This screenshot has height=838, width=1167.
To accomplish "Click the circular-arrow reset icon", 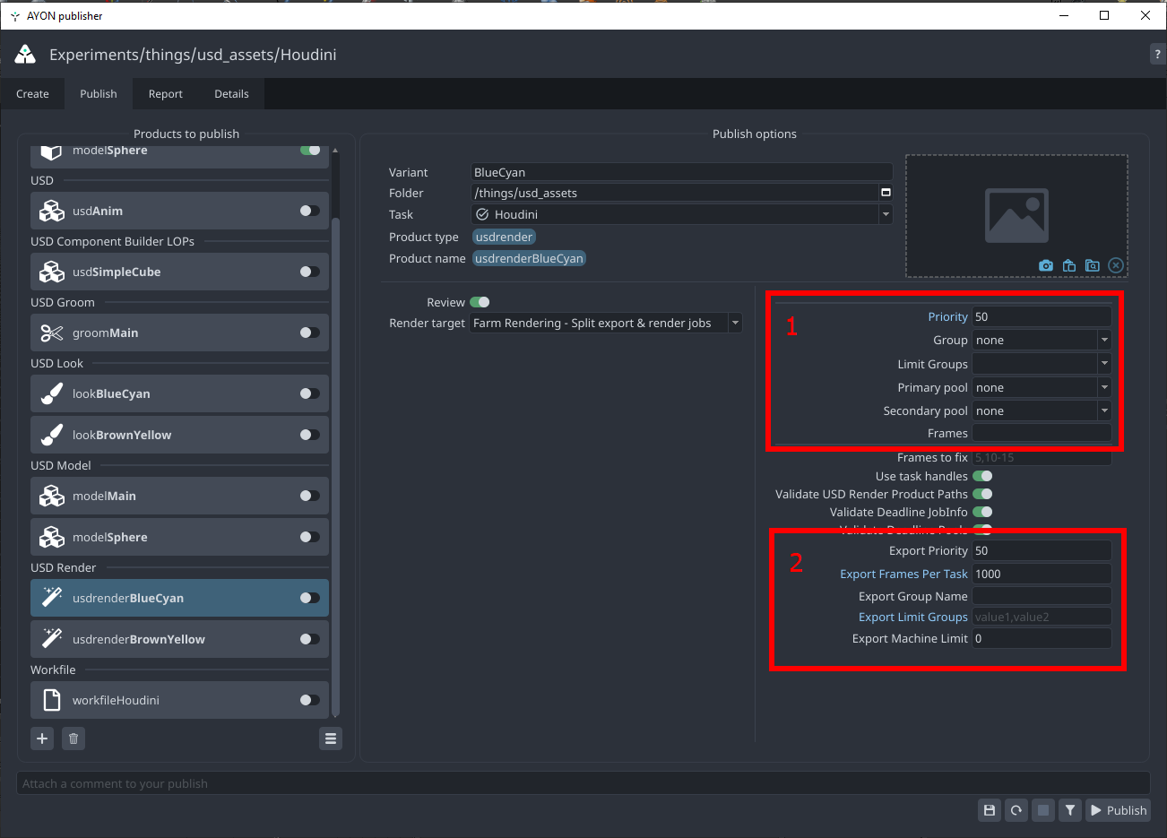I will pos(1016,810).
